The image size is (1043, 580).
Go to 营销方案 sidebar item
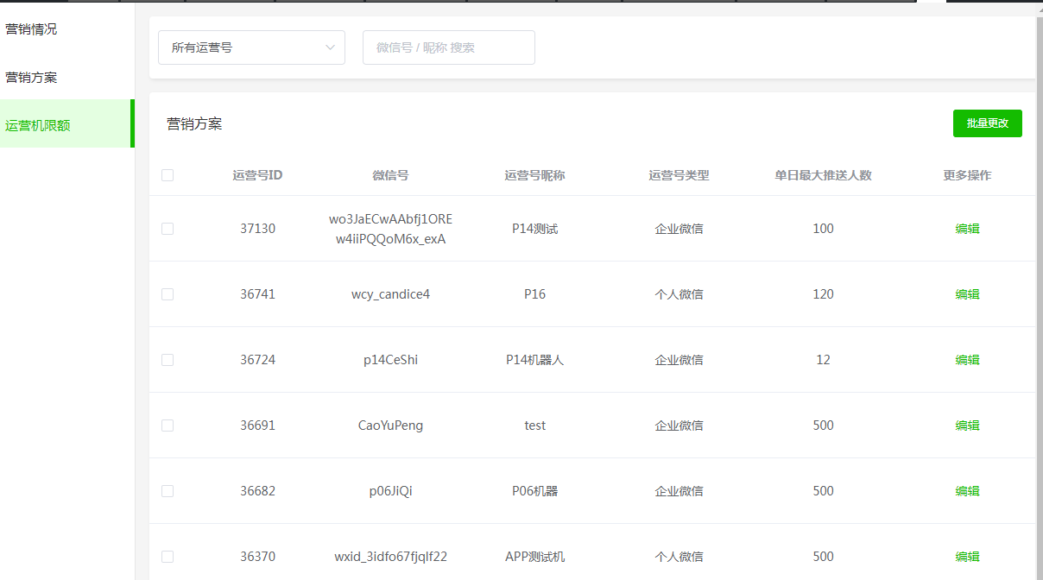32,78
